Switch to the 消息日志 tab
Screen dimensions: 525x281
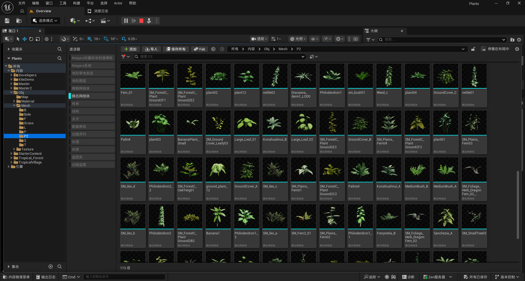(x=98, y=11)
